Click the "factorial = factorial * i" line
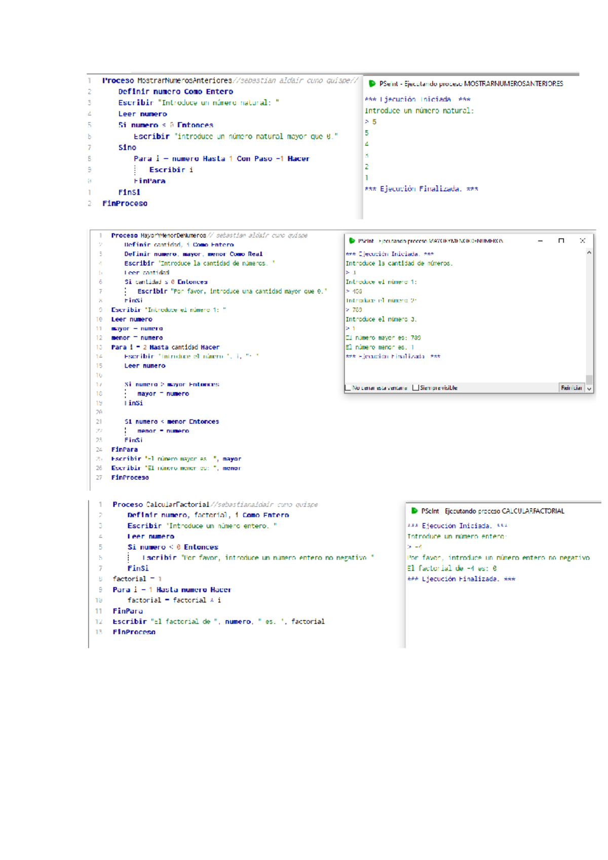 point(174,600)
